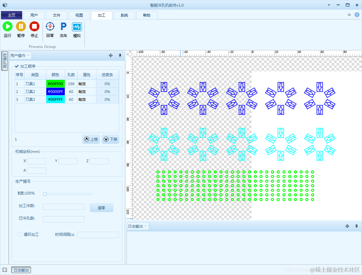362x275 pixels.
Task: Toggle the 加工顺序 checkbox
Action: click(17, 66)
